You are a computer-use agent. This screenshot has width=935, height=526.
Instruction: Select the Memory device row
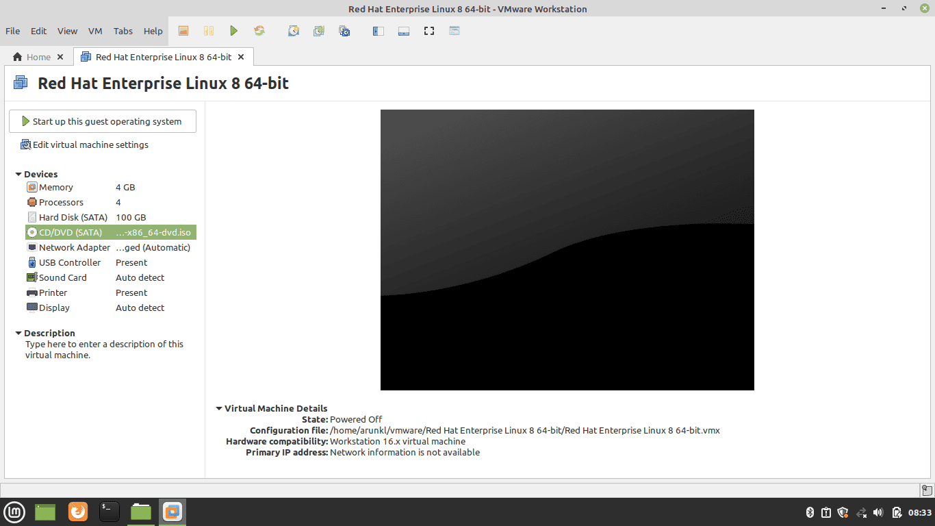tap(111, 187)
